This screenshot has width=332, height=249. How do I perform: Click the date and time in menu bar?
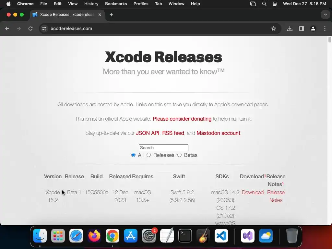(304, 4)
